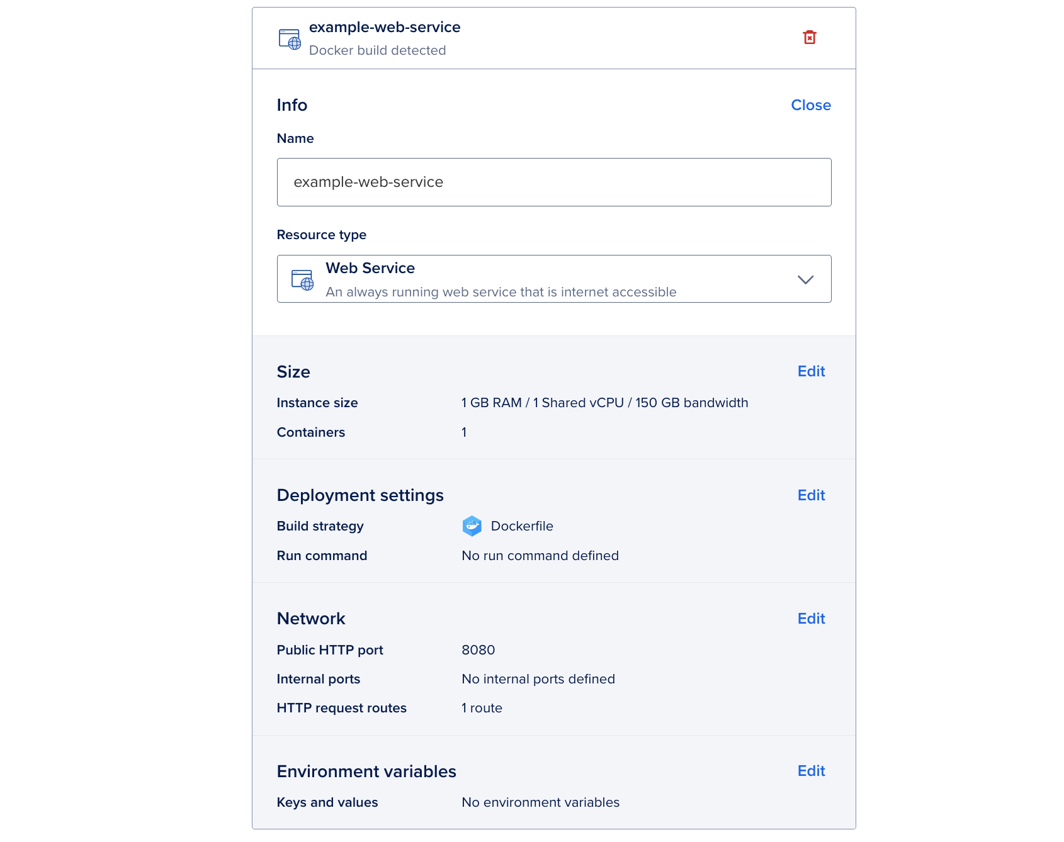Image resolution: width=1064 pixels, height=842 pixels.
Task: Expand the Resource type chevron arrow
Action: point(805,279)
